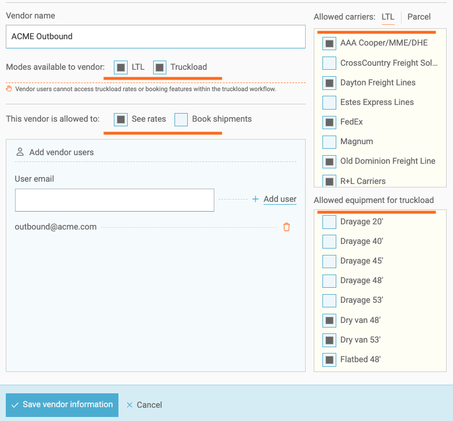
Task: Focus the User email input field
Action: click(114, 200)
